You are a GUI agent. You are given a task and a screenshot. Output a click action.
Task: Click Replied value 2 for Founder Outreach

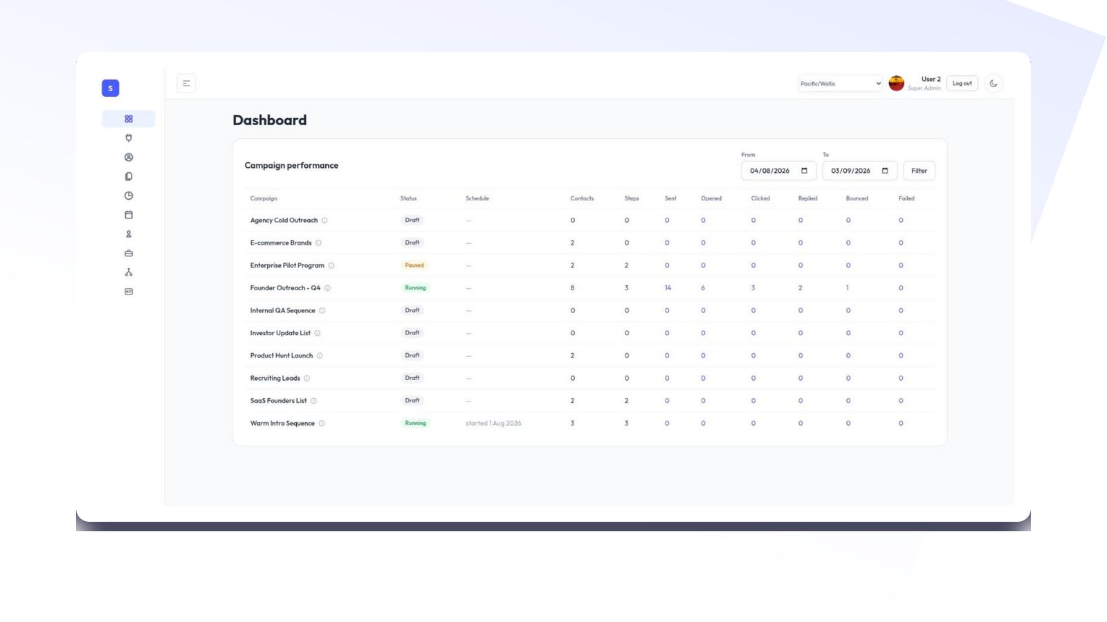[x=800, y=288]
